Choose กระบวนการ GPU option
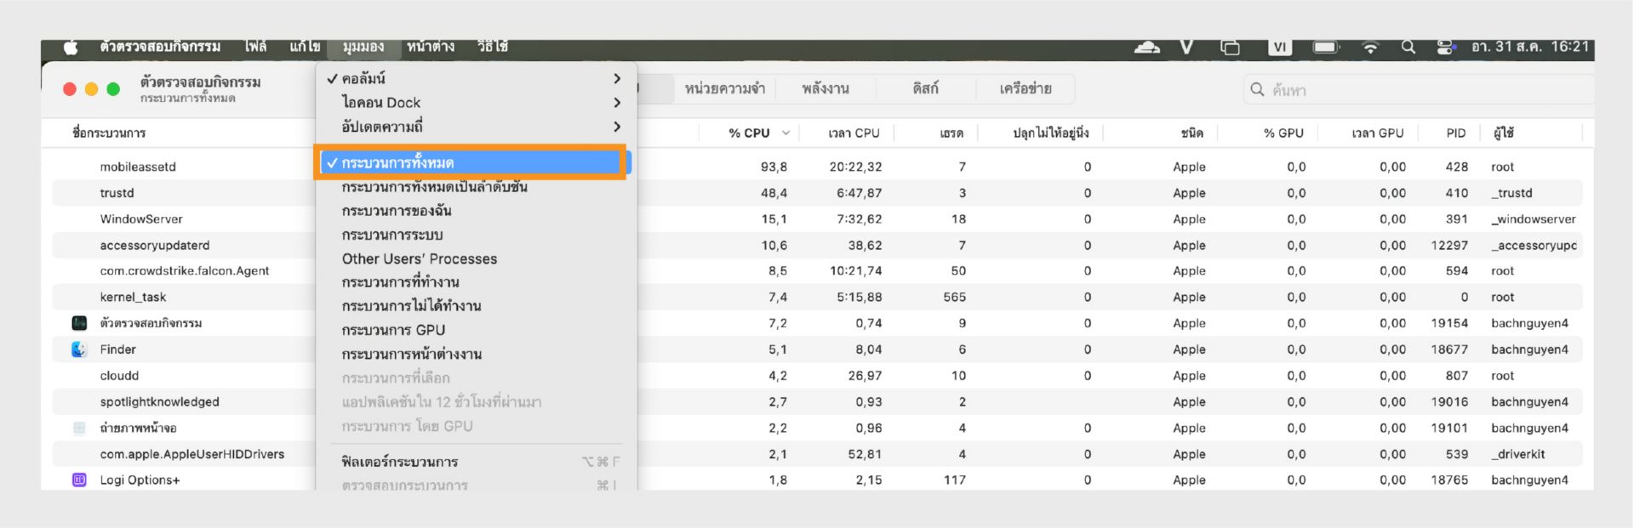 (x=476, y=330)
